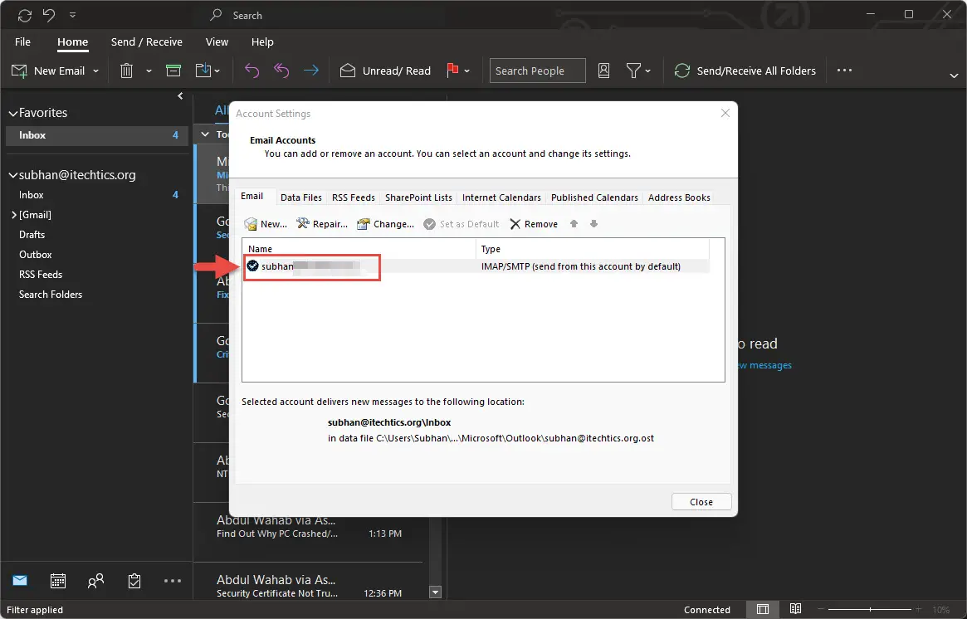
Task: Collapse the subhan@itechtics.org account tree
Action: point(12,175)
